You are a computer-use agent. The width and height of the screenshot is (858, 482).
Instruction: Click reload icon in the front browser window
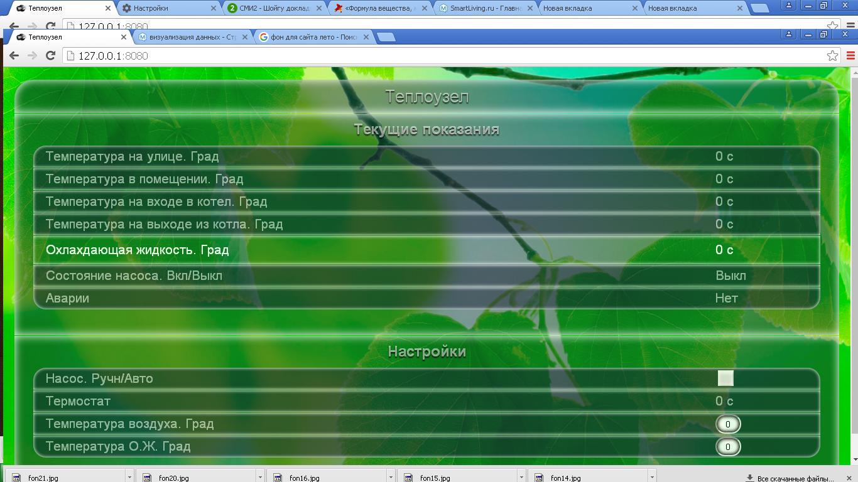(x=51, y=56)
